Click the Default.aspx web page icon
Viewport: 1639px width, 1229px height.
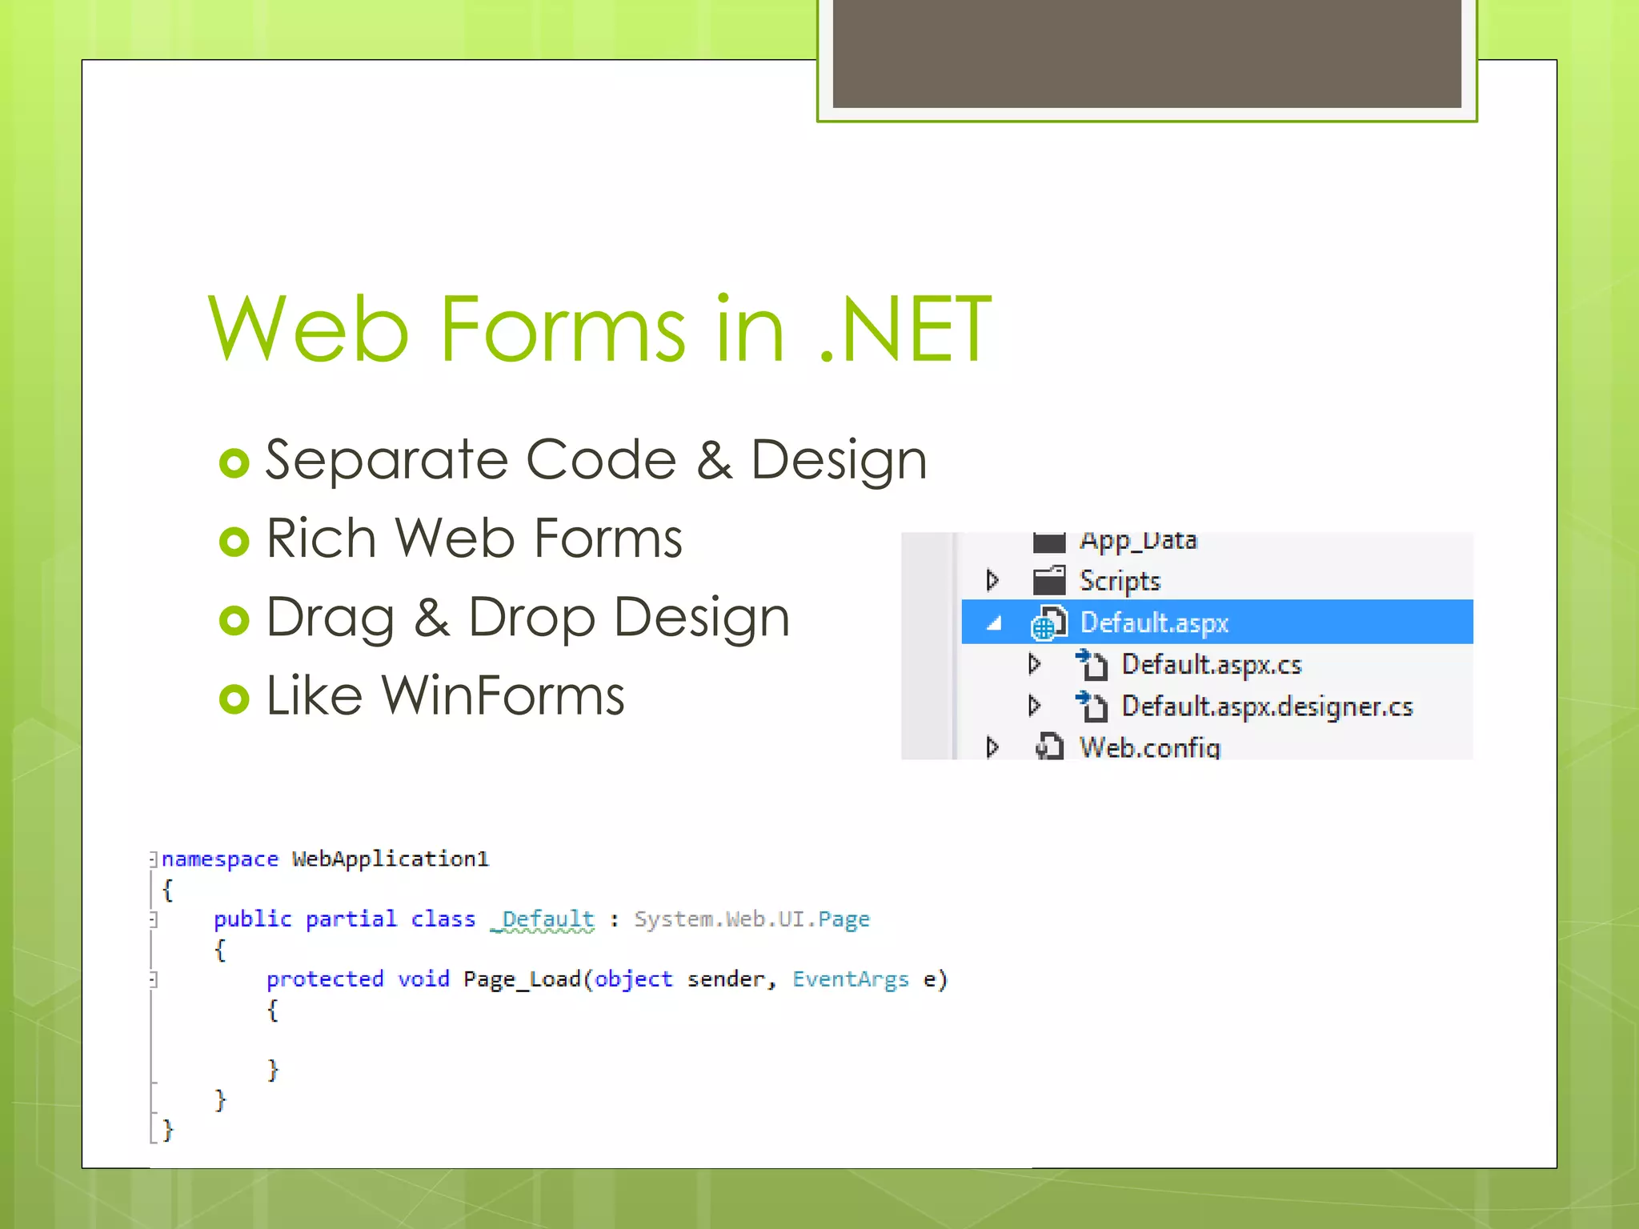1048,623
